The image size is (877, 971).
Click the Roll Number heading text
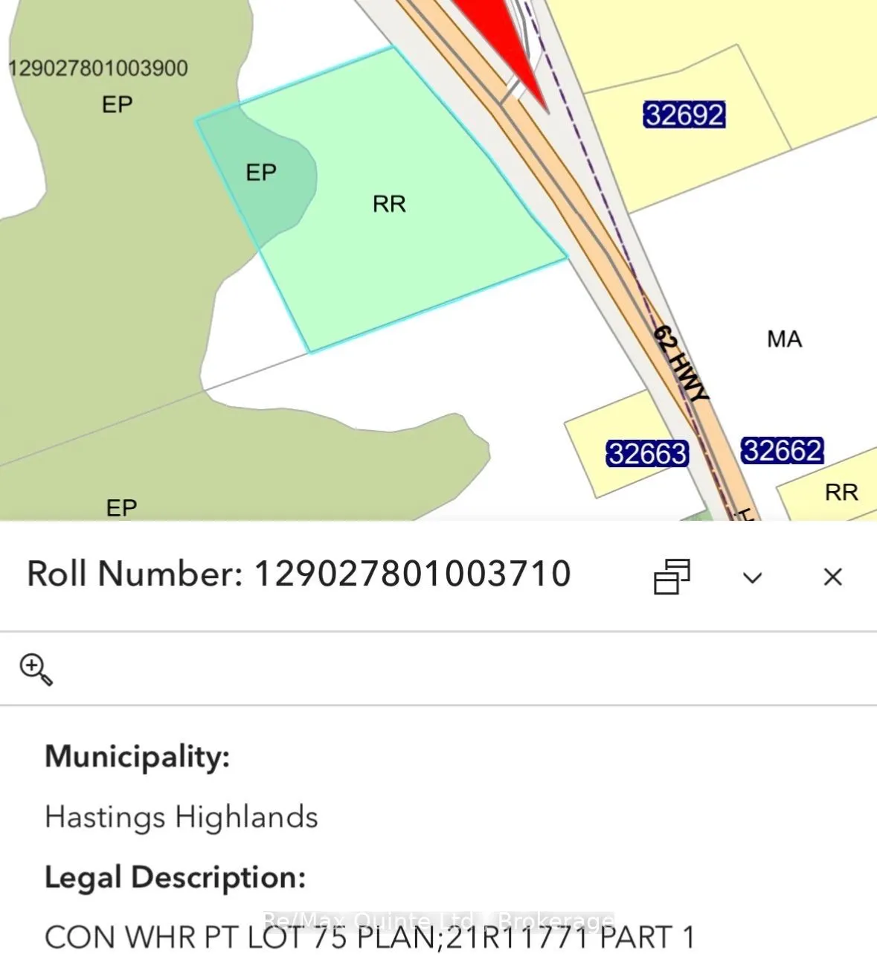tap(299, 574)
